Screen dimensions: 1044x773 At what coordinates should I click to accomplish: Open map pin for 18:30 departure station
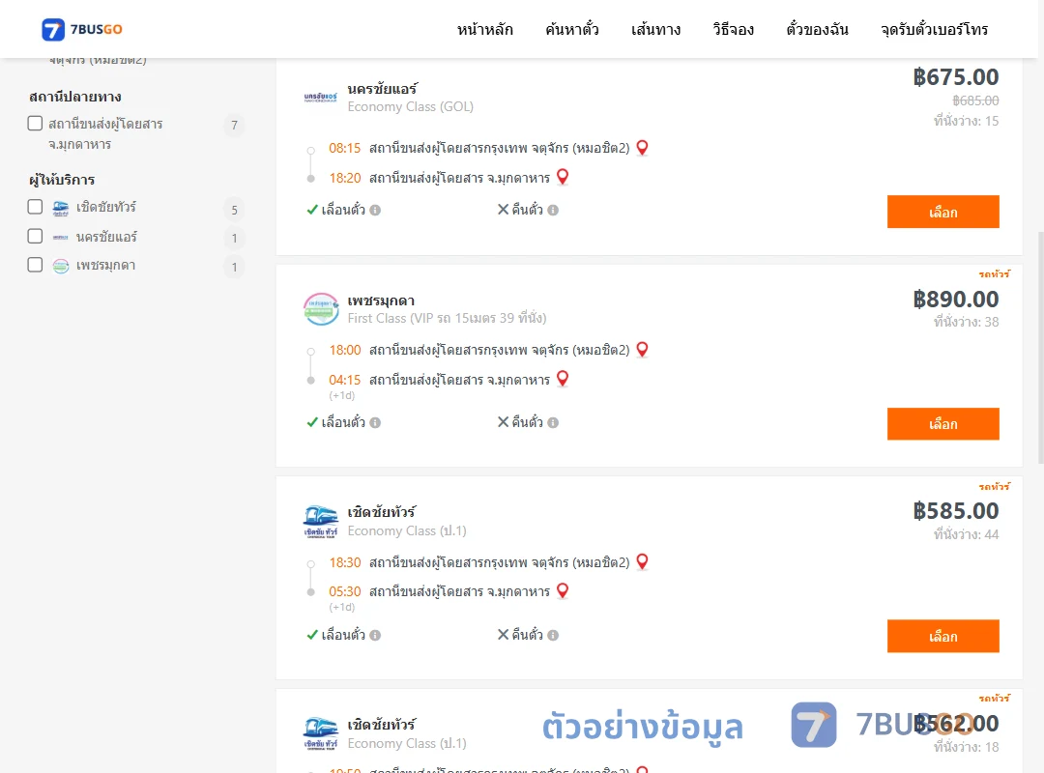642,562
